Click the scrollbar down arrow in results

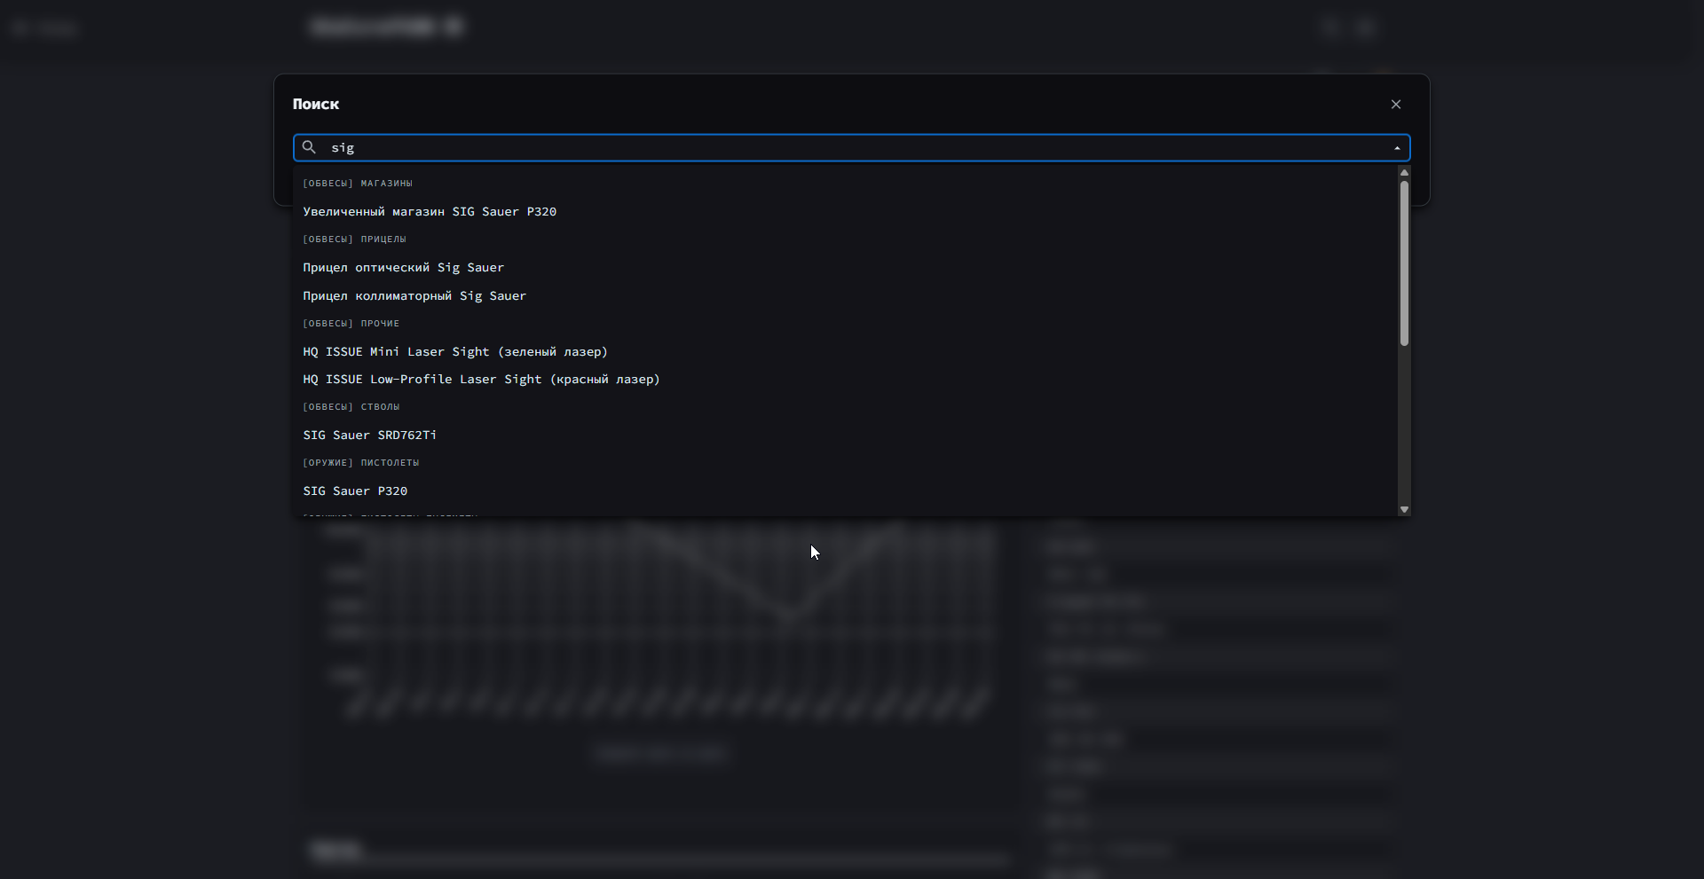(x=1404, y=509)
